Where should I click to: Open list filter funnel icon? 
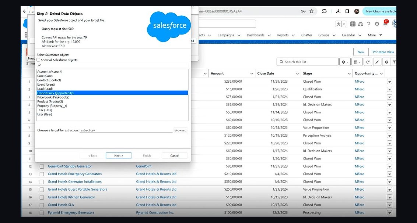tap(394, 62)
